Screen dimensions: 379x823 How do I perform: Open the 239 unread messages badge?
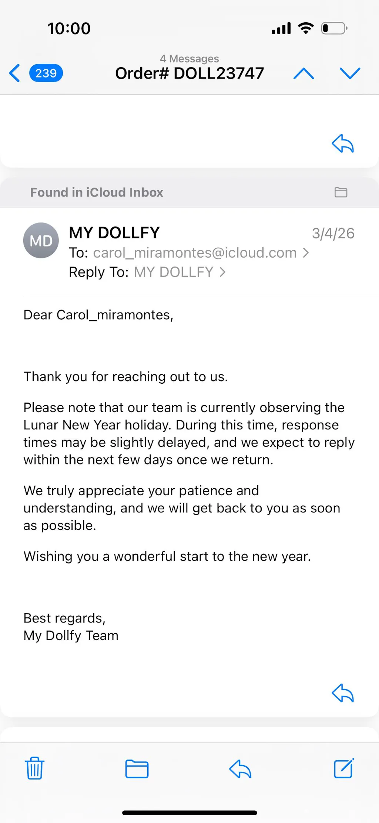pos(46,73)
